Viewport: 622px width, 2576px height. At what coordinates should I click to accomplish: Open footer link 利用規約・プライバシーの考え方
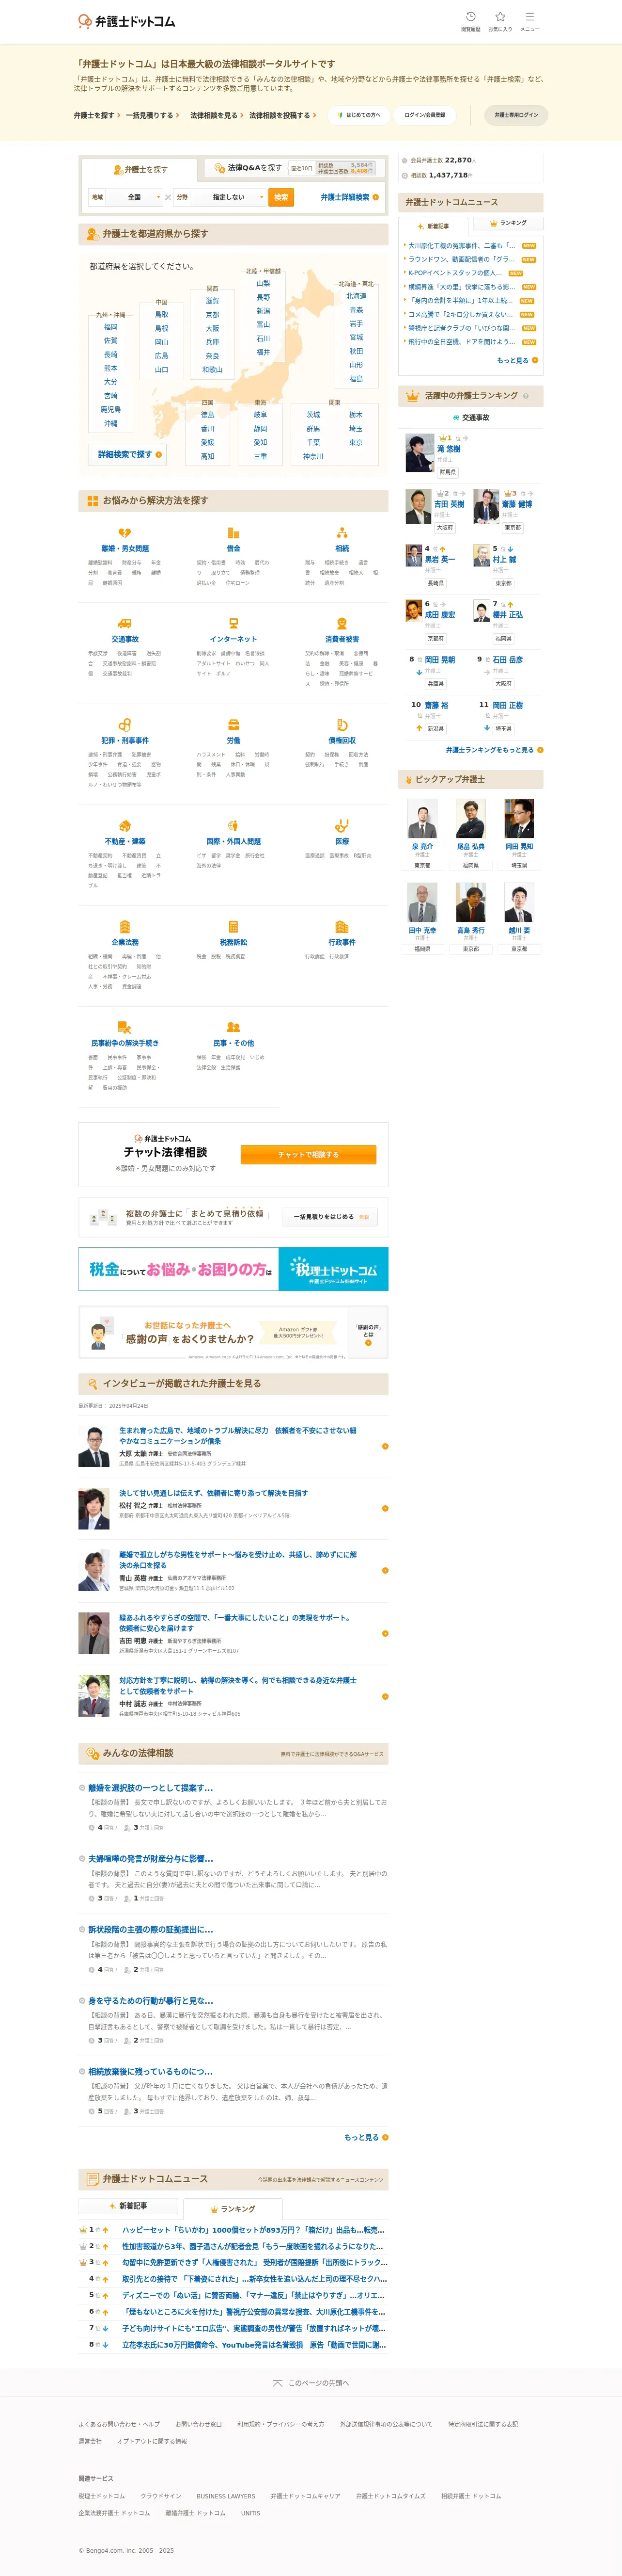(280, 2424)
